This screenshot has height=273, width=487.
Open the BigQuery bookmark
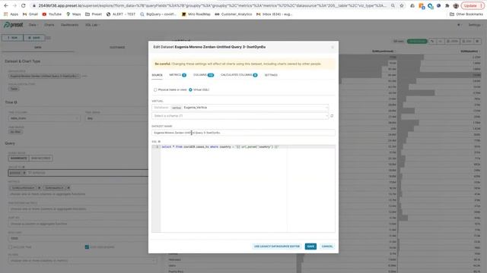(x=158, y=14)
